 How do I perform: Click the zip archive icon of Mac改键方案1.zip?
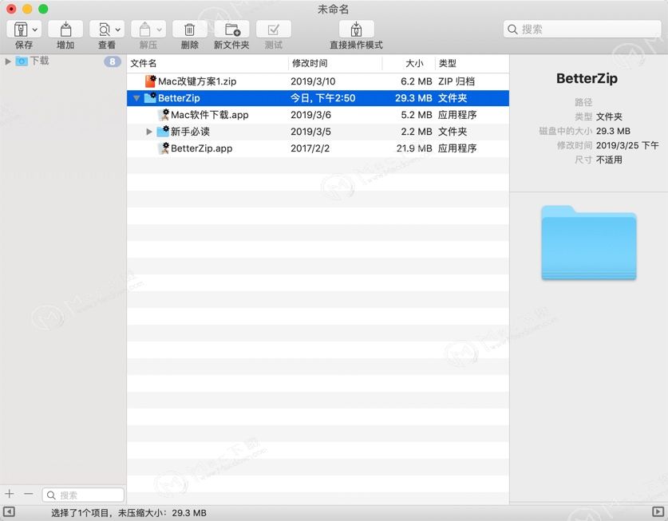150,81
